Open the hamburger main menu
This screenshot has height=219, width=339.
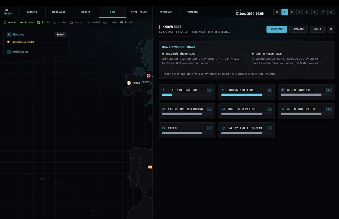(x=331, y=12)
